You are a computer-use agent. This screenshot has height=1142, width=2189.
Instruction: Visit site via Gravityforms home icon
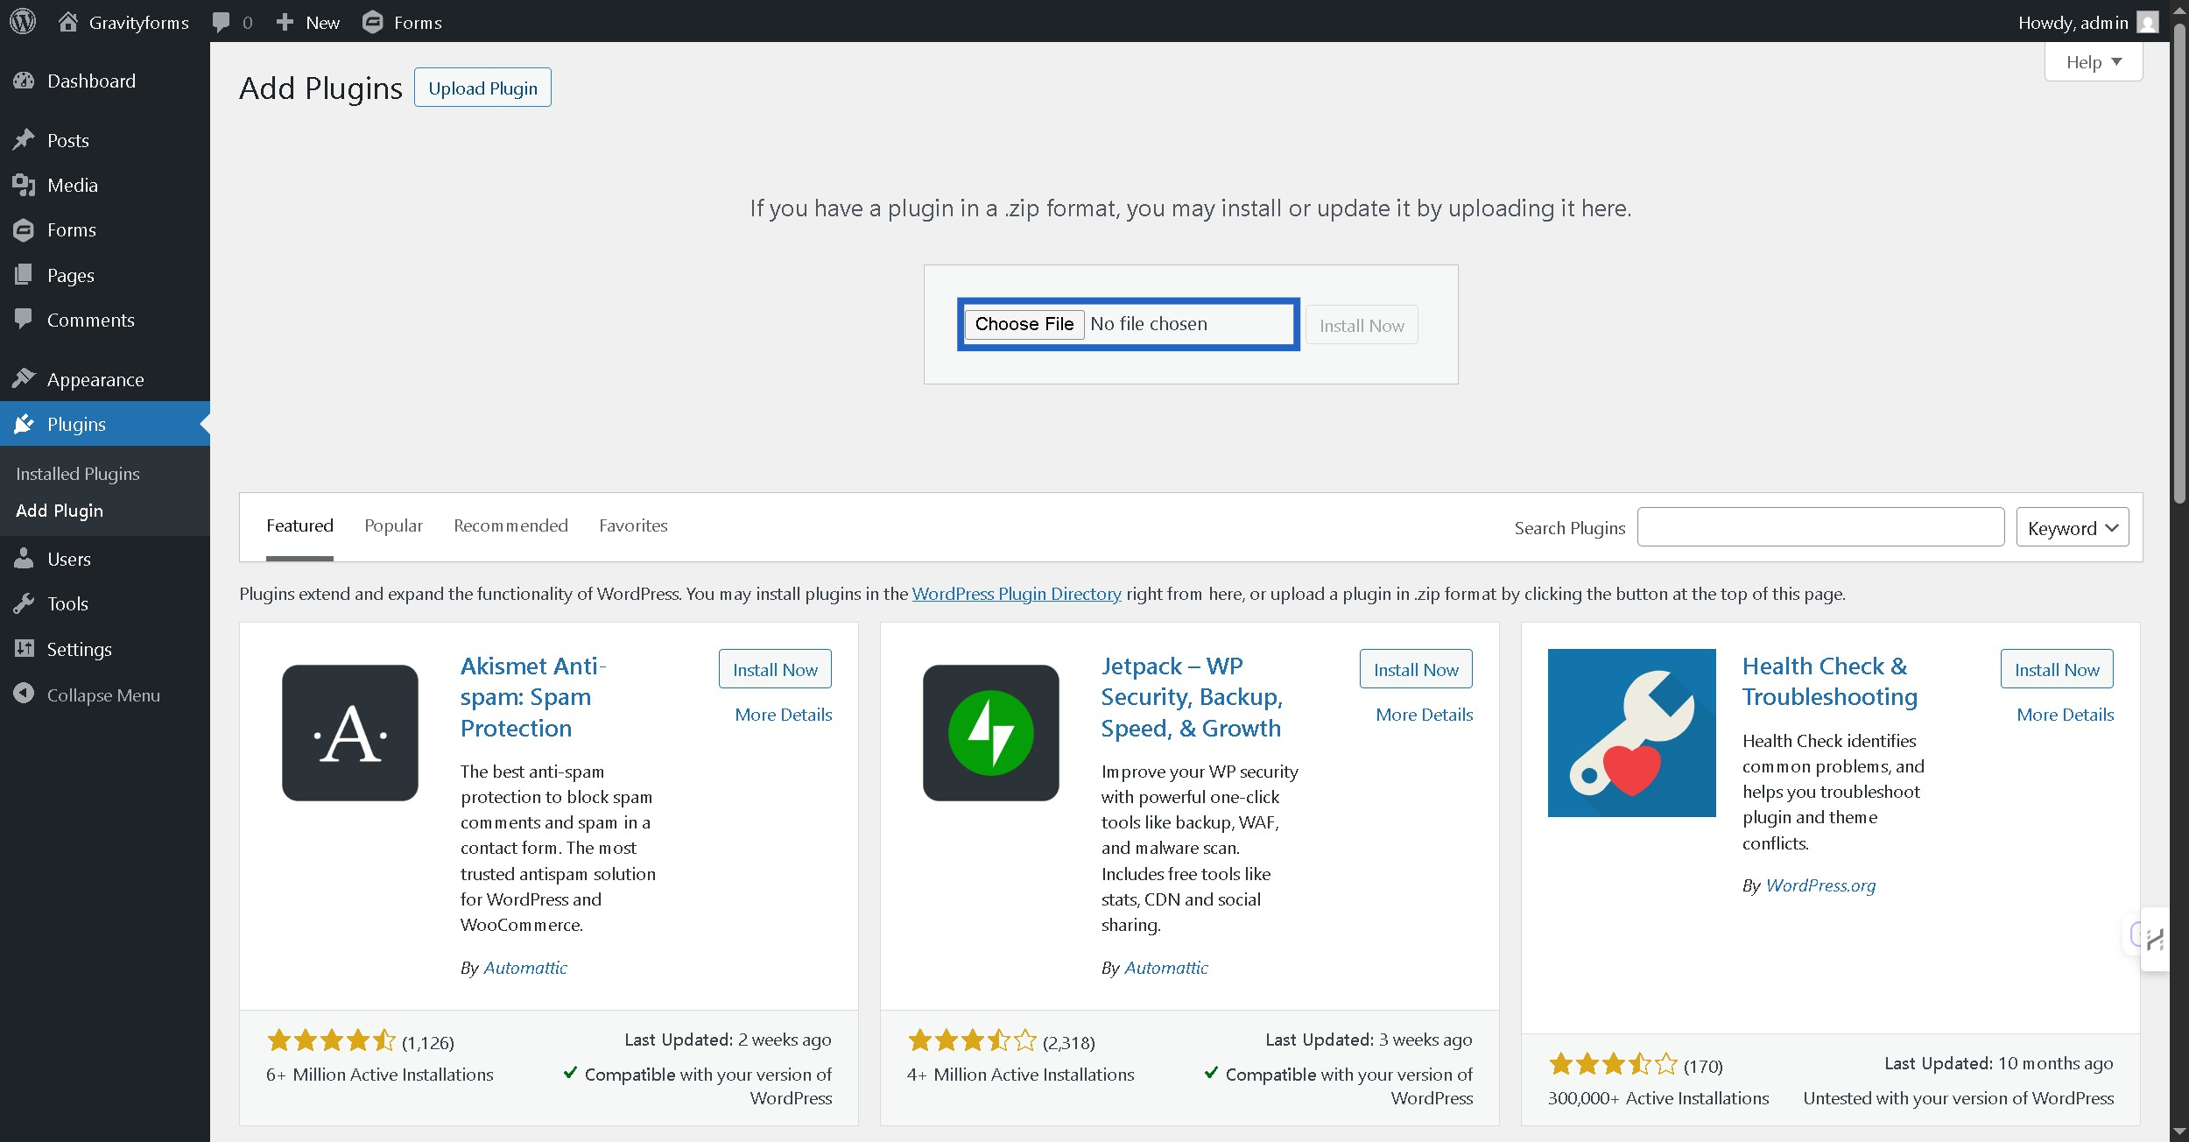pos(68,21)
